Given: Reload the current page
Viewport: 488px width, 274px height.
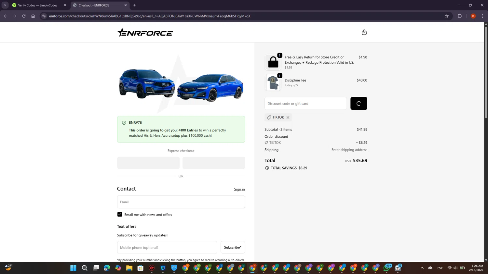Looking at the screenshot, I should 24,16.
